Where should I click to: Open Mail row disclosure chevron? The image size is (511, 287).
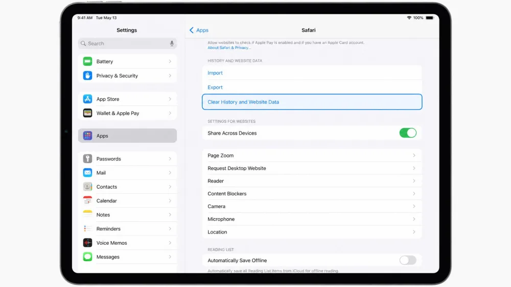coord(170,173)
